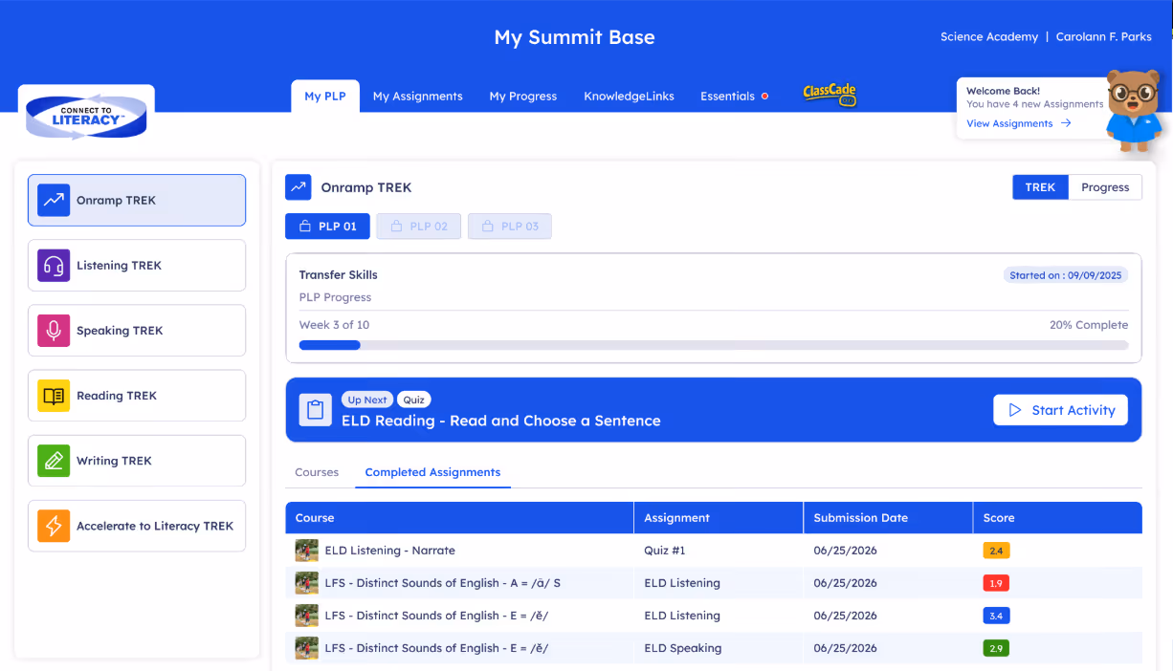Click the ELD Reading activity title

click(501, 421)
